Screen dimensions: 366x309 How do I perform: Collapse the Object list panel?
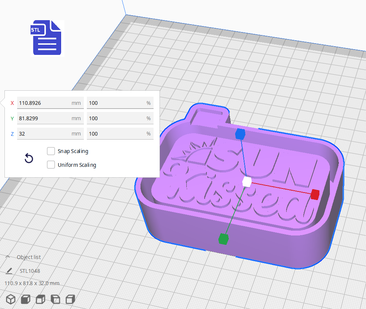(7, 257)
